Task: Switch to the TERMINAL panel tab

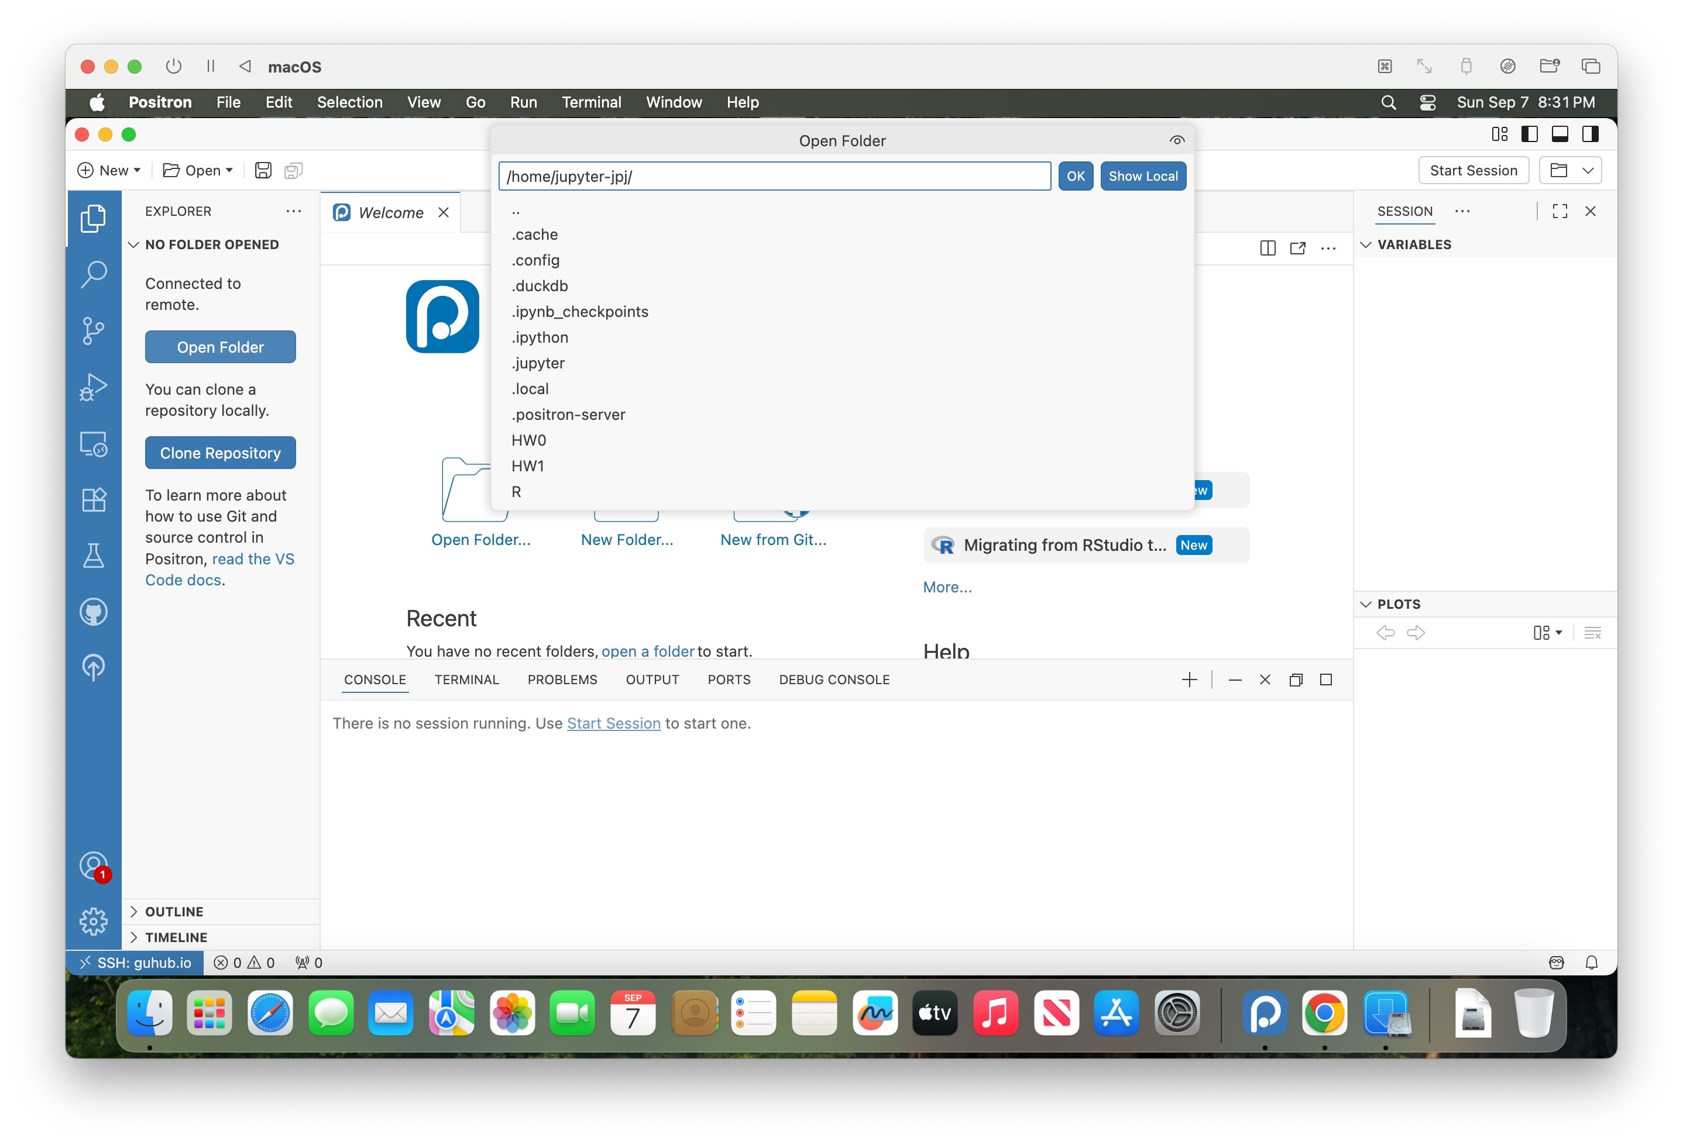Action: [466, 680]
